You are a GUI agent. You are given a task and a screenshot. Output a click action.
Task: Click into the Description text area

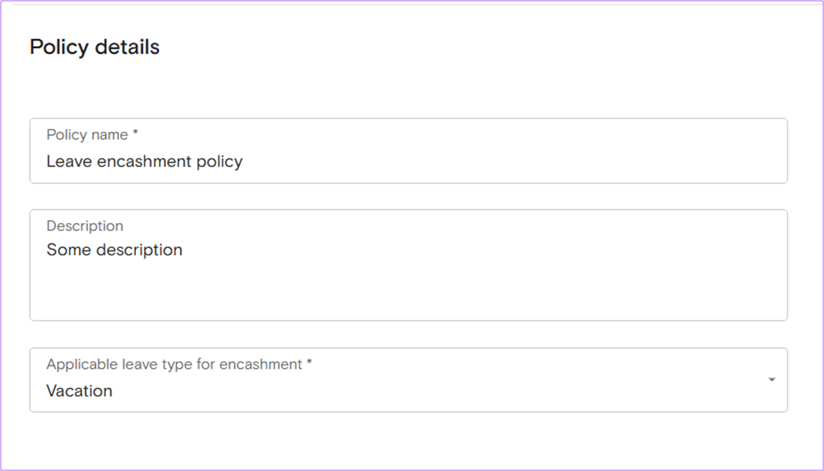408,265
